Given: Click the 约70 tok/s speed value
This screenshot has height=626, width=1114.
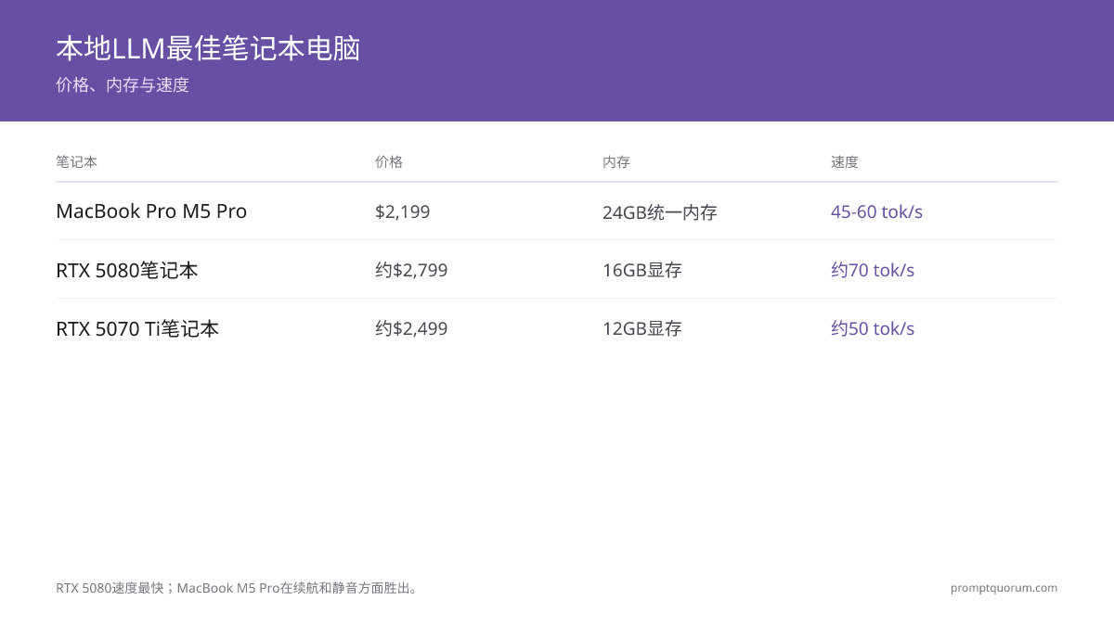Looking at the screenshot, I should pos(873,270).
